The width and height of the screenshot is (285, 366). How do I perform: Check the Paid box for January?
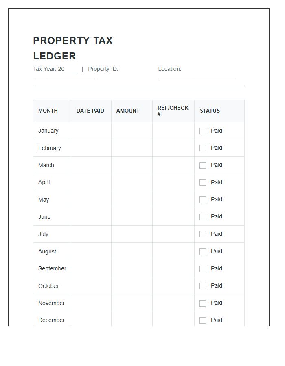203,131
